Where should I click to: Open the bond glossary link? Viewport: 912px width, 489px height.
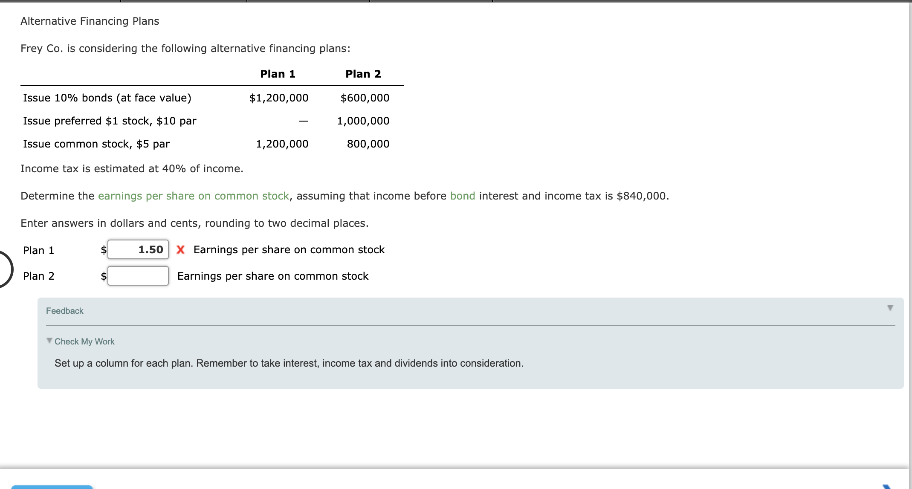(462, 196)
